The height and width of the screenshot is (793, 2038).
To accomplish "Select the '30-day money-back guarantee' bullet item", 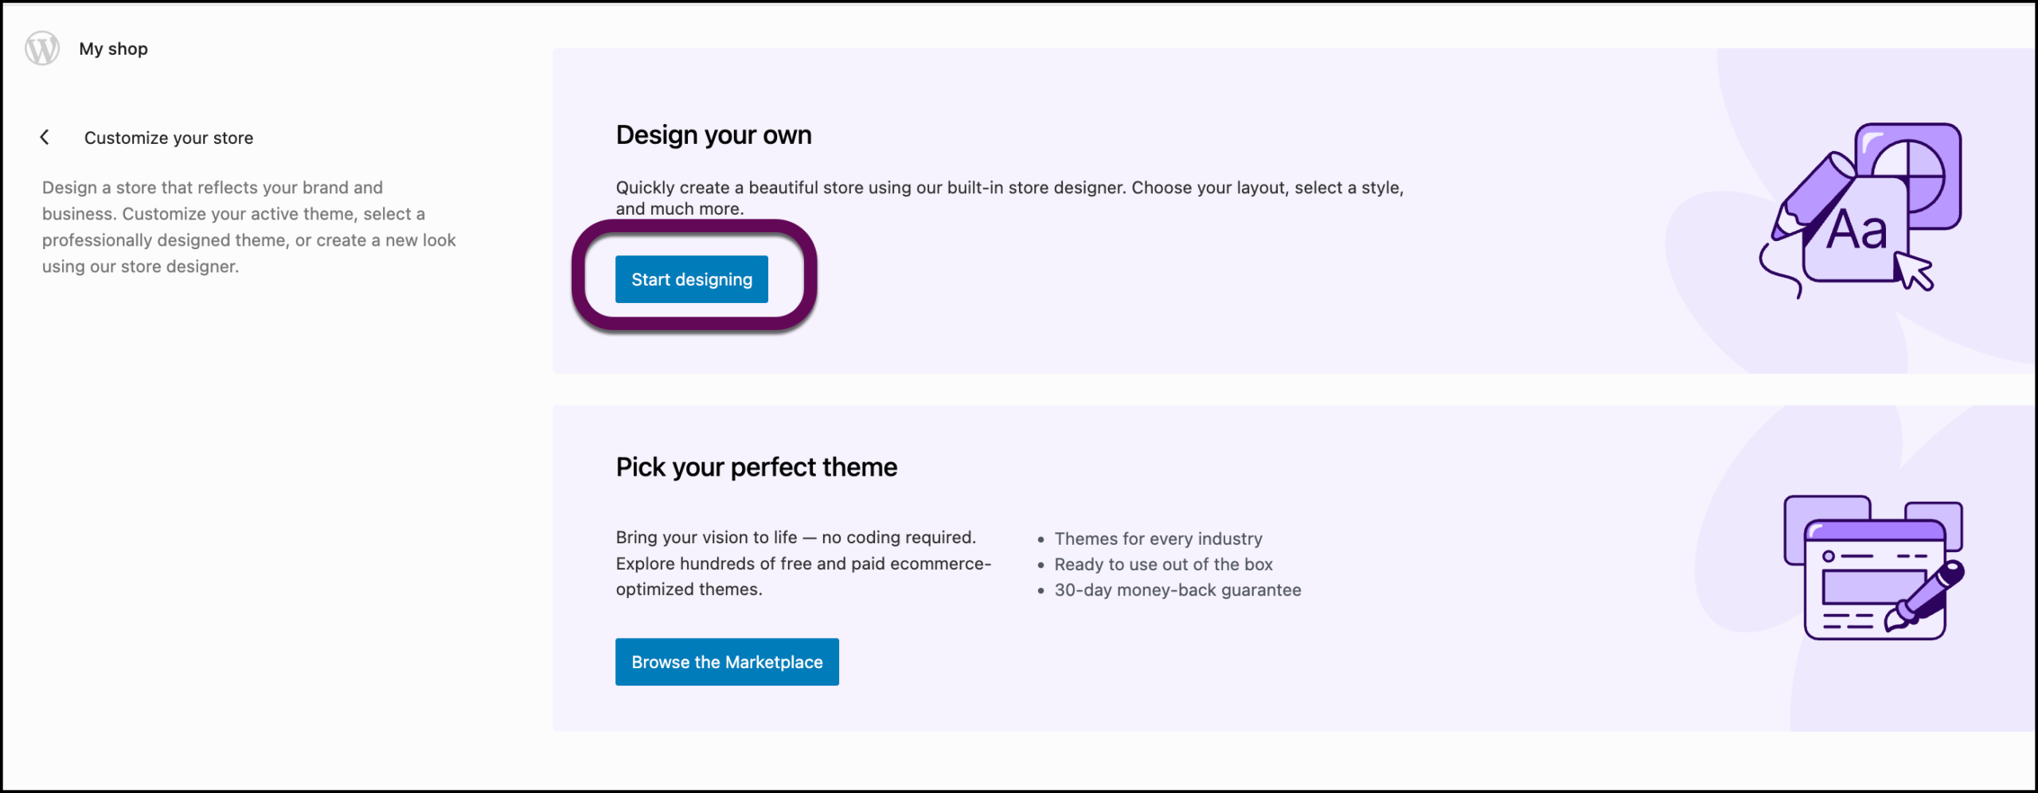I will pos(1177,589).
